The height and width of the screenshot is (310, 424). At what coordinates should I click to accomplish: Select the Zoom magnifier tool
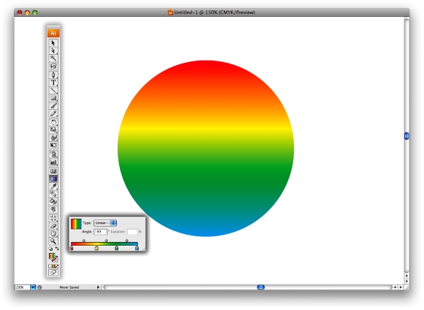pos(53,241)
